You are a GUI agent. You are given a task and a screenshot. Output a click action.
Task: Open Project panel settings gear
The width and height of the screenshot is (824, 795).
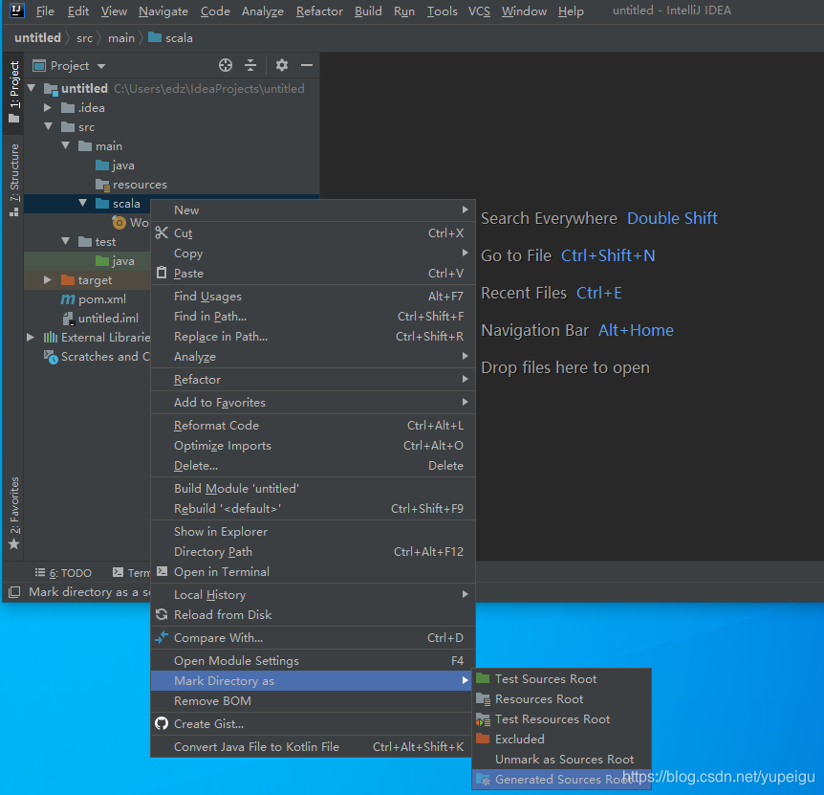click(282, 65)
